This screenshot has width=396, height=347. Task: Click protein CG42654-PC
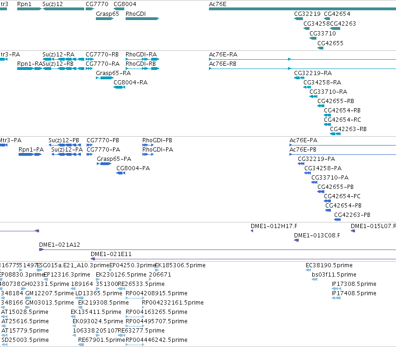click(342, 196)
